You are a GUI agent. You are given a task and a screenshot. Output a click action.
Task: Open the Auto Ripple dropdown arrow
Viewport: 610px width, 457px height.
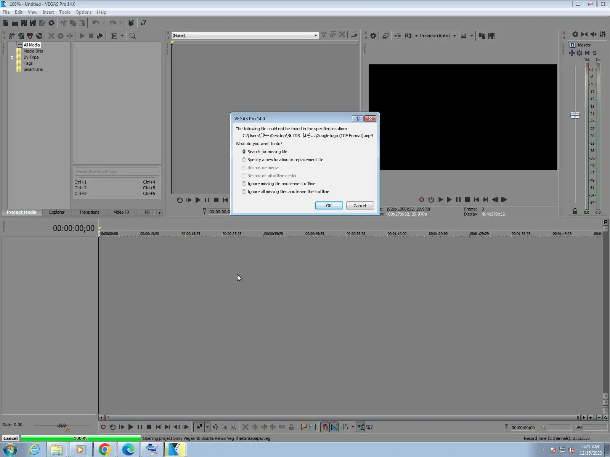353,427
